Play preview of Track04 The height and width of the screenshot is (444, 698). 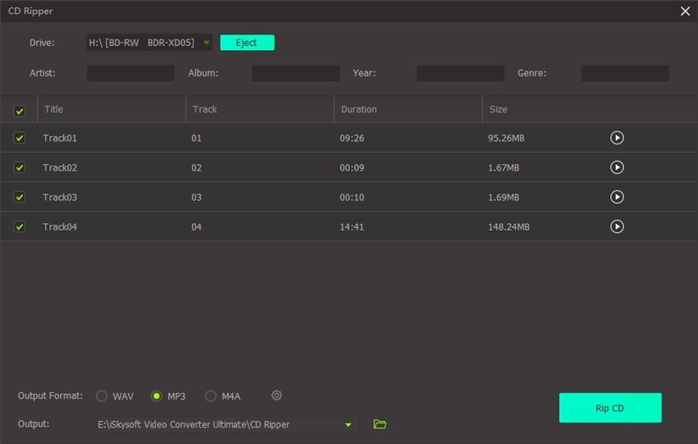point(617,227)
